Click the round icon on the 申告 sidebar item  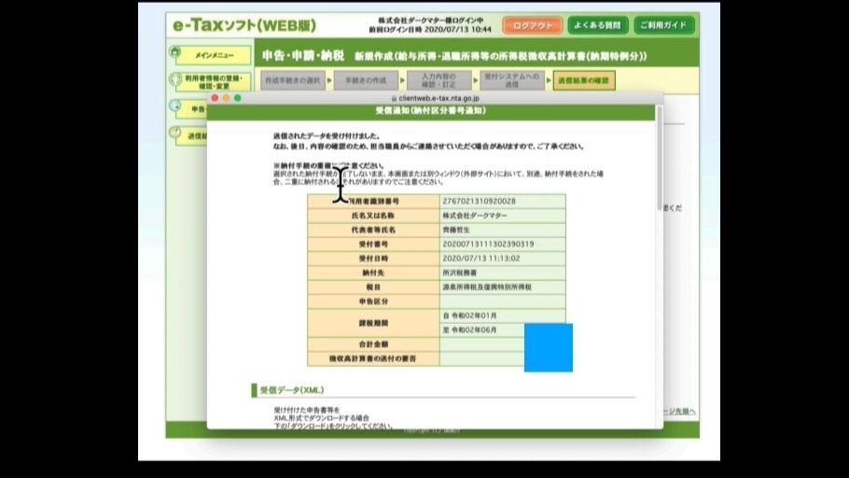click(176, 108)
